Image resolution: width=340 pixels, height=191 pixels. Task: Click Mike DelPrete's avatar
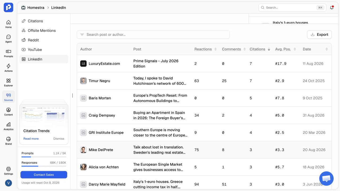tap(83, 150)
